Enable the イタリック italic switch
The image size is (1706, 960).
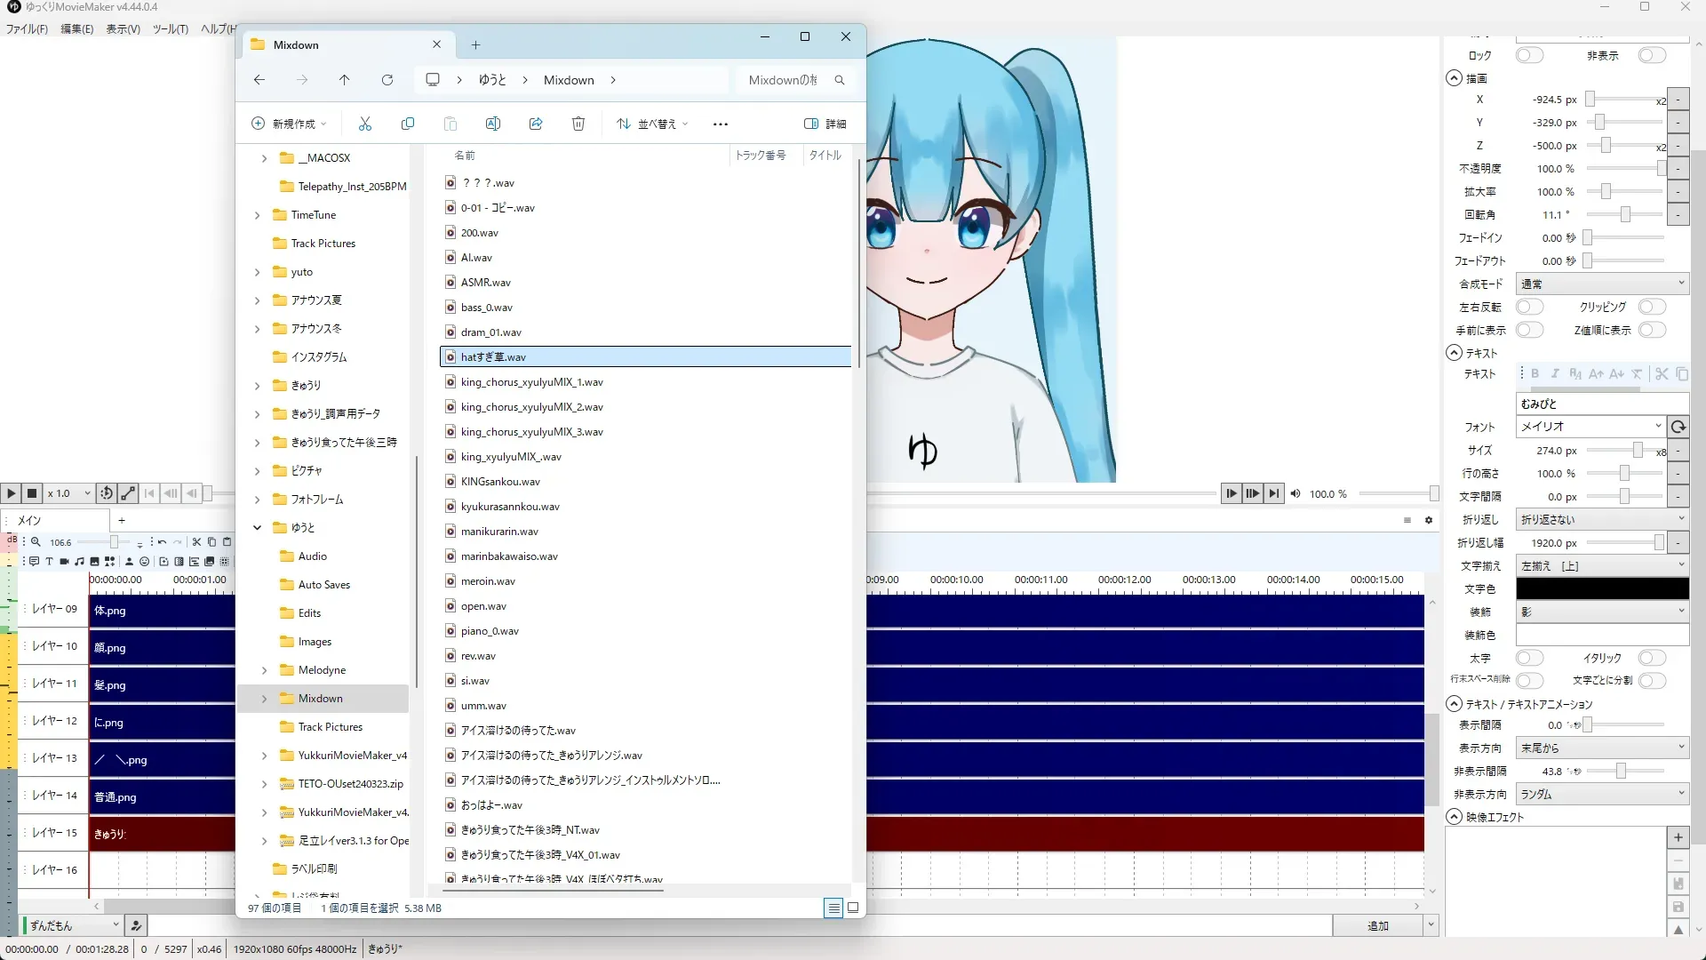pyautogui.click(x=1651, y=658)
